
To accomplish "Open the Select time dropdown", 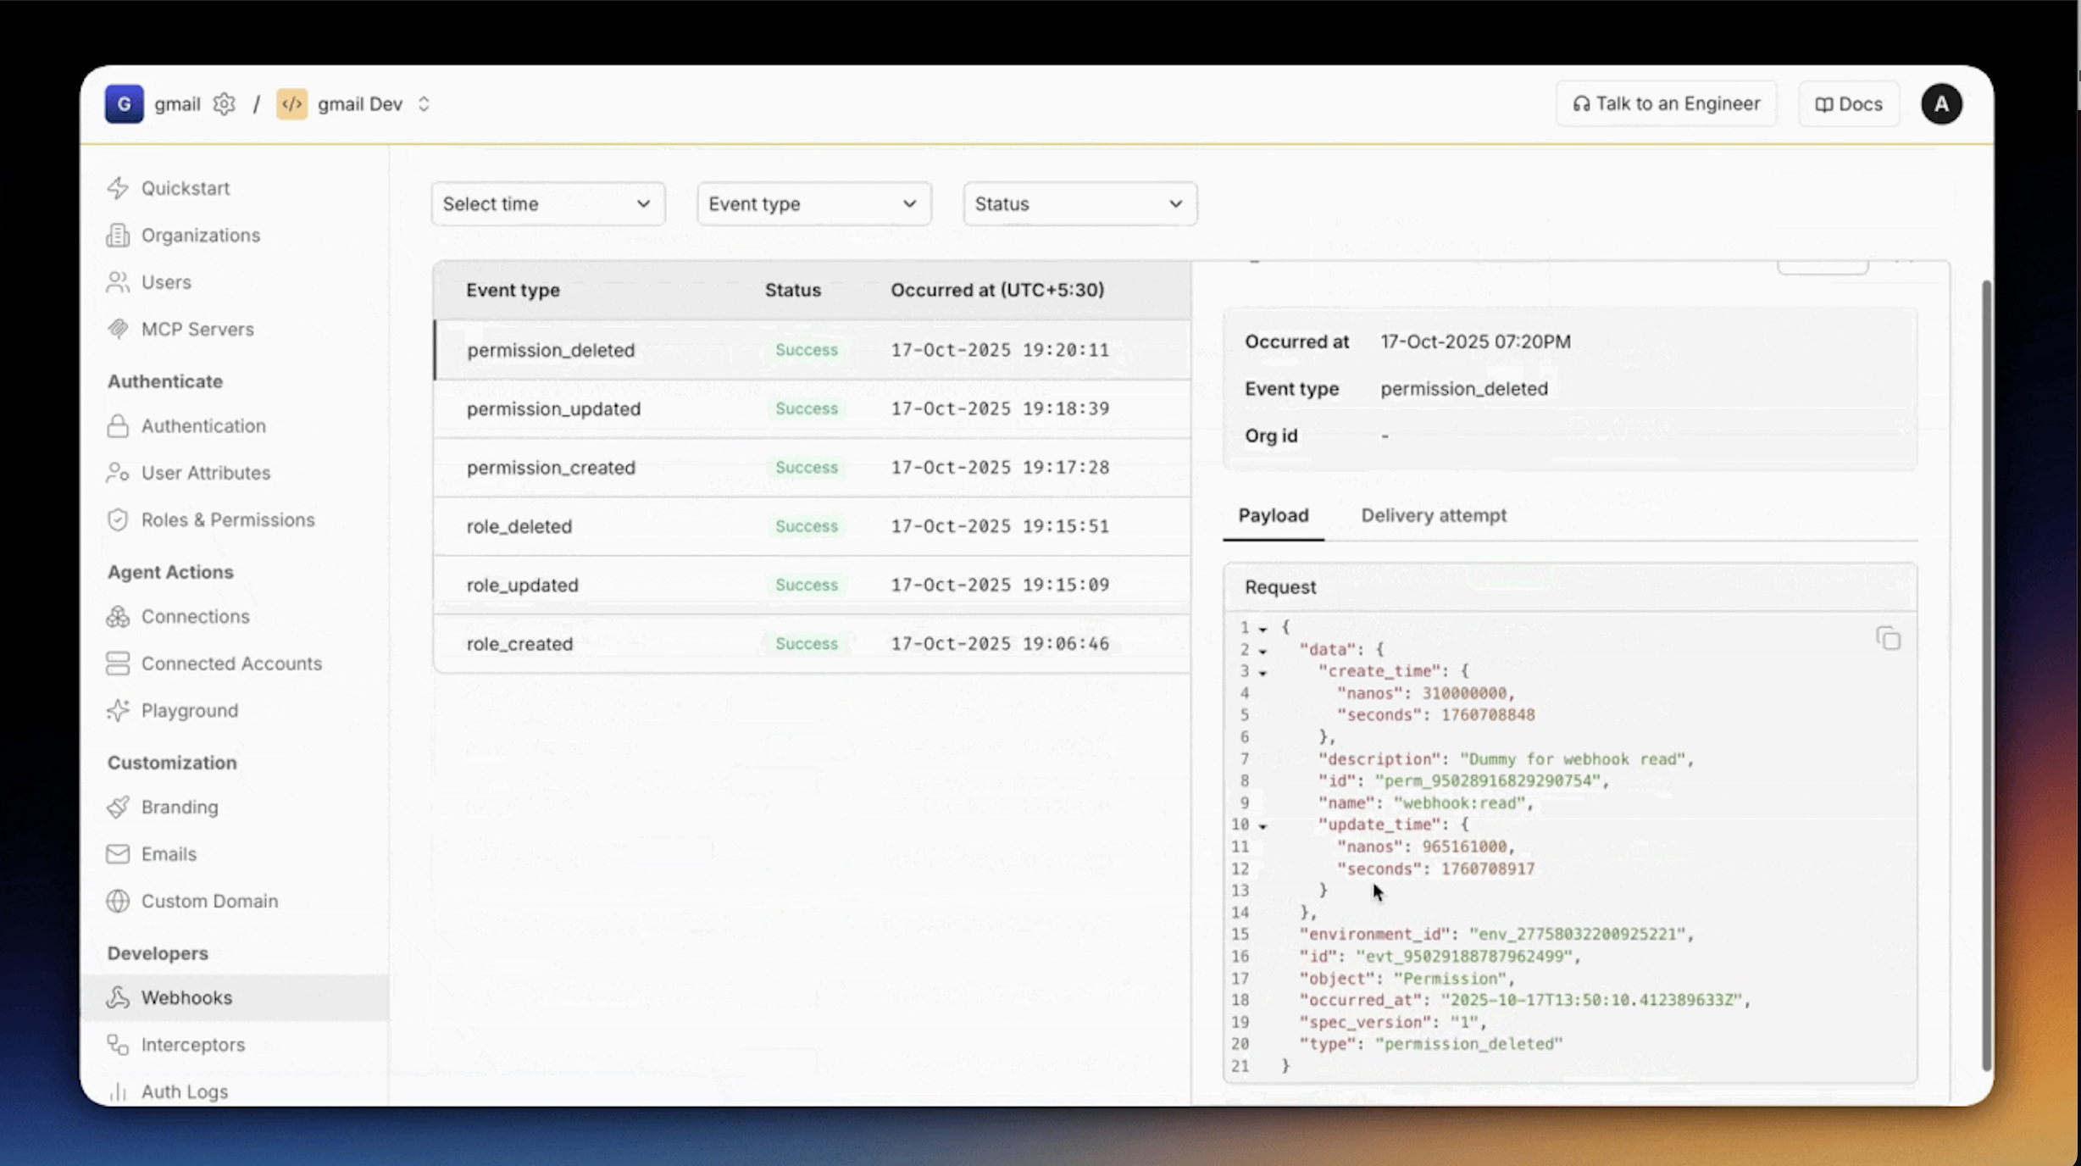I will (547, 203).
